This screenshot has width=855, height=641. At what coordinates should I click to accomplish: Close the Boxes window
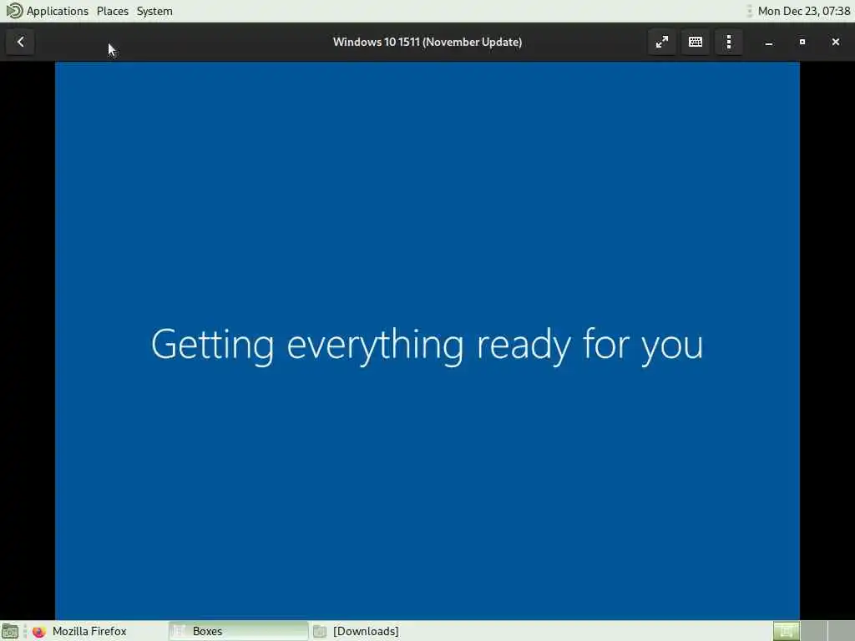(x=835, y=42)
